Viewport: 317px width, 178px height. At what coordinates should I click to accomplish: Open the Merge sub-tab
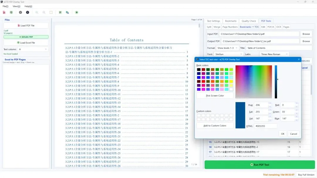[x=217, y=27]
